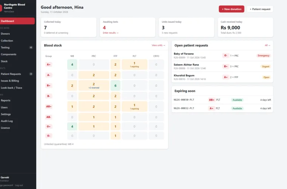Open the Dashboard menu item
Screen dimensions: 287x189
coord(17,21)
